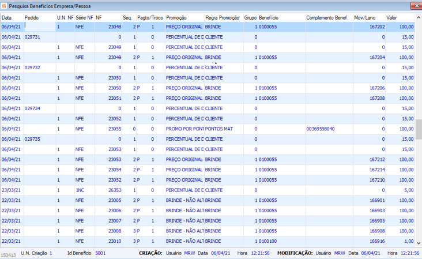Select Mov/Lanc cell 166901

(x=369, y=200)
